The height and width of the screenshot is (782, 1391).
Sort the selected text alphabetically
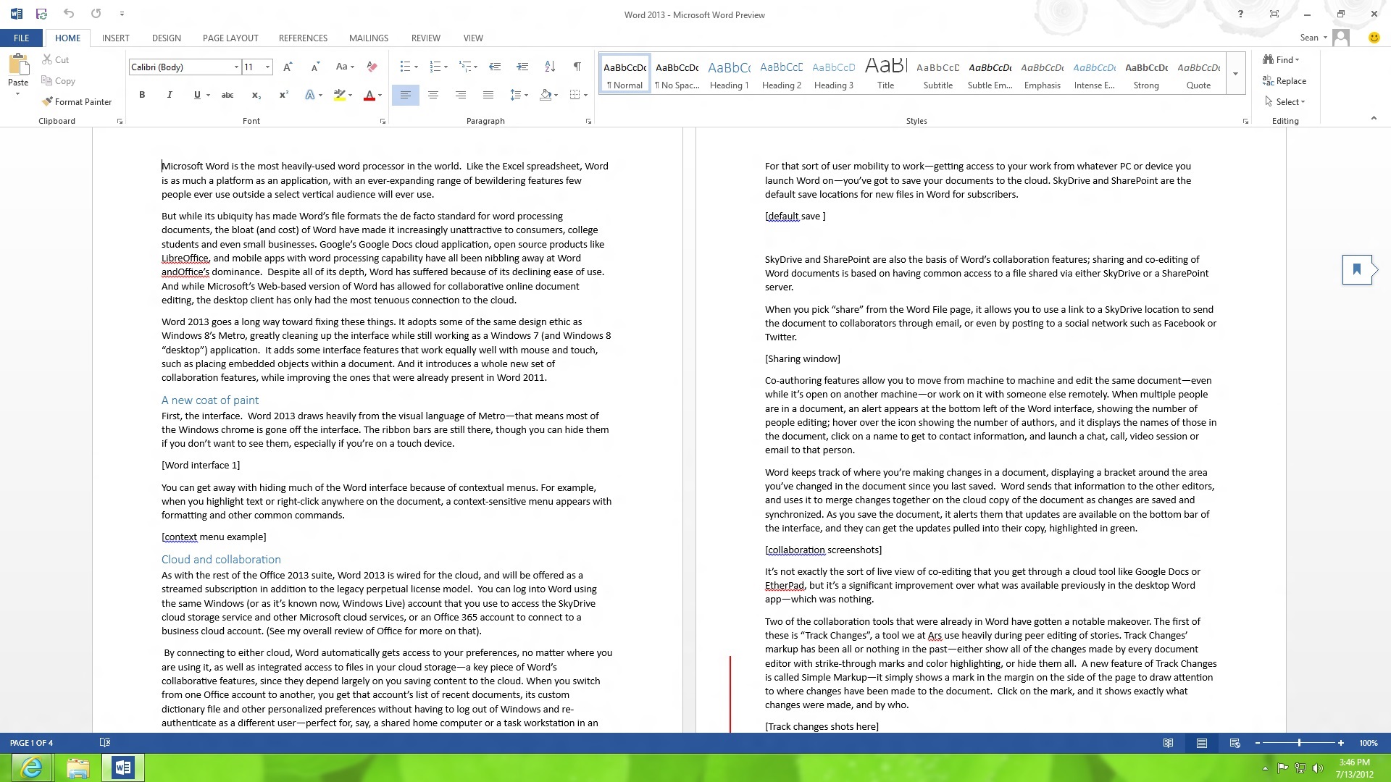550,67
